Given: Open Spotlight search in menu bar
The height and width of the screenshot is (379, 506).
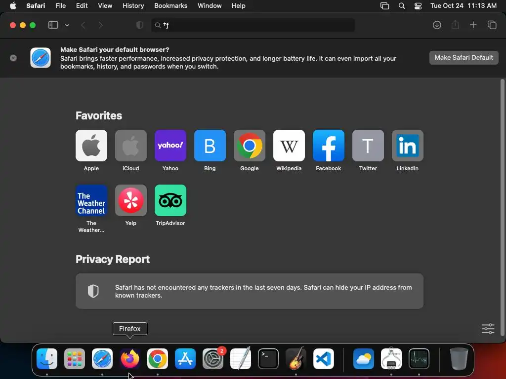Looking at the screenshot, I should [402, 6].
